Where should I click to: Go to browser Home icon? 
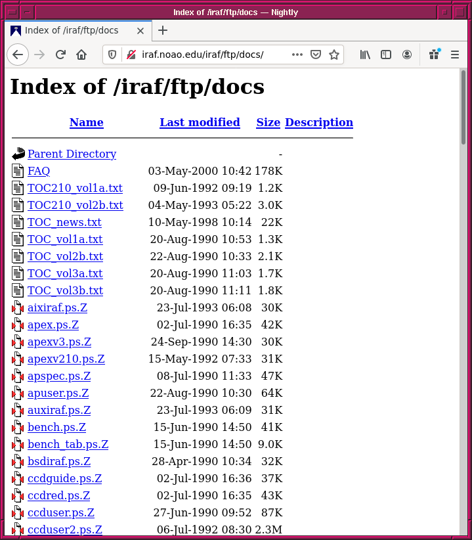point(81,55)
